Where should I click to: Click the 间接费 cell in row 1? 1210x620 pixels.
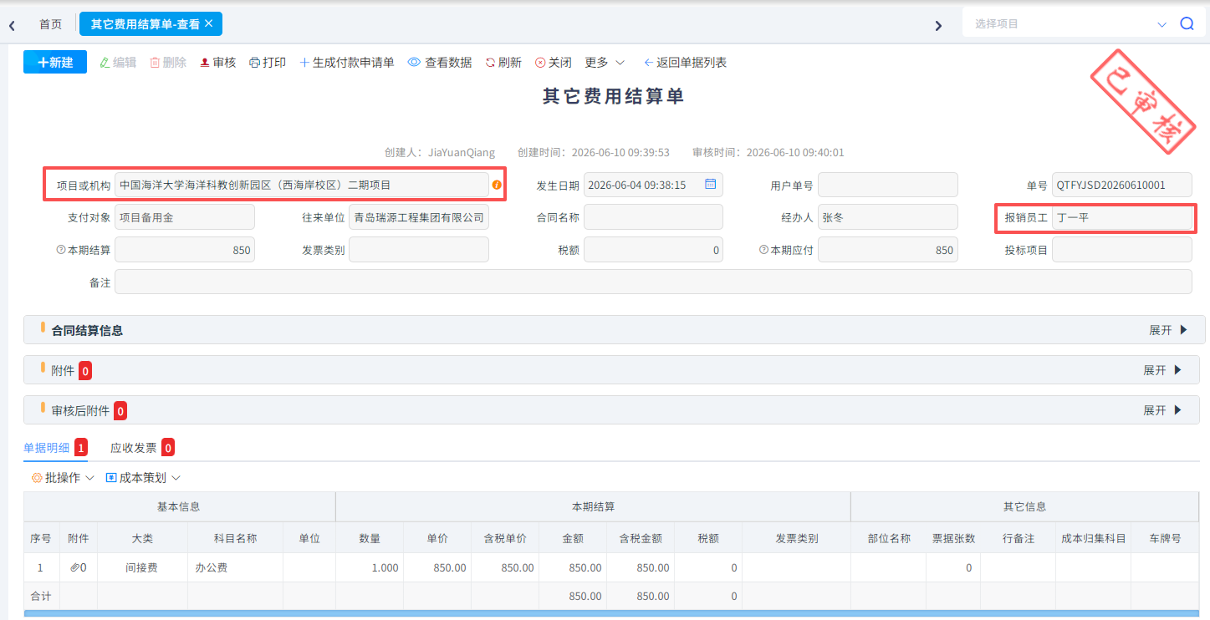coord(142,567)
